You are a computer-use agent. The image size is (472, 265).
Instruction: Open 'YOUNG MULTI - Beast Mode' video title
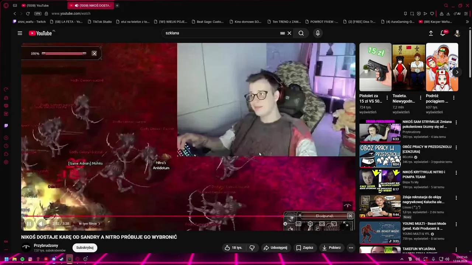(424, 226)
